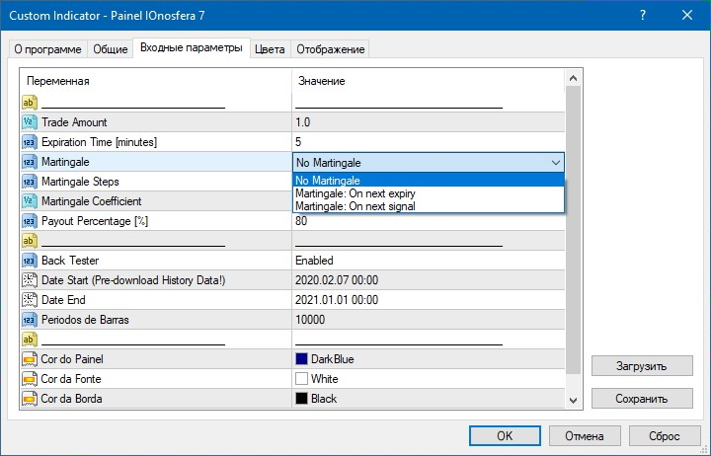Click the Cor do Painel color icon
The image size is (711, 456).
(x=29, y=359)
